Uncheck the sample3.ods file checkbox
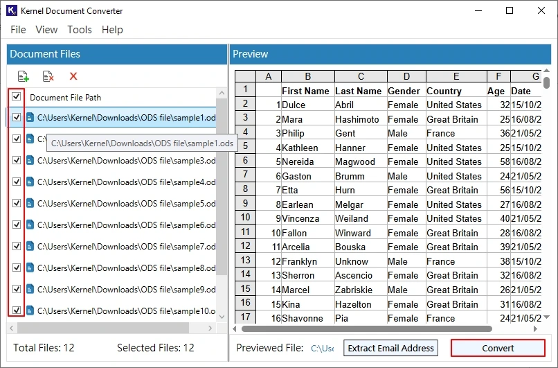 pyautogui.click(x=17, y=160)
